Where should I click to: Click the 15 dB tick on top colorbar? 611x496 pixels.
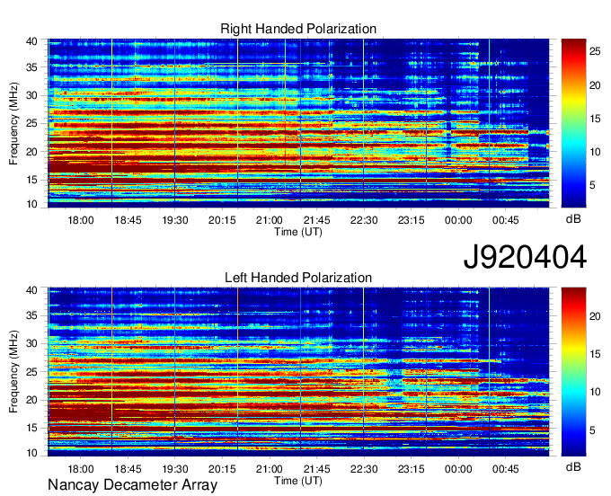click(595, 119)
